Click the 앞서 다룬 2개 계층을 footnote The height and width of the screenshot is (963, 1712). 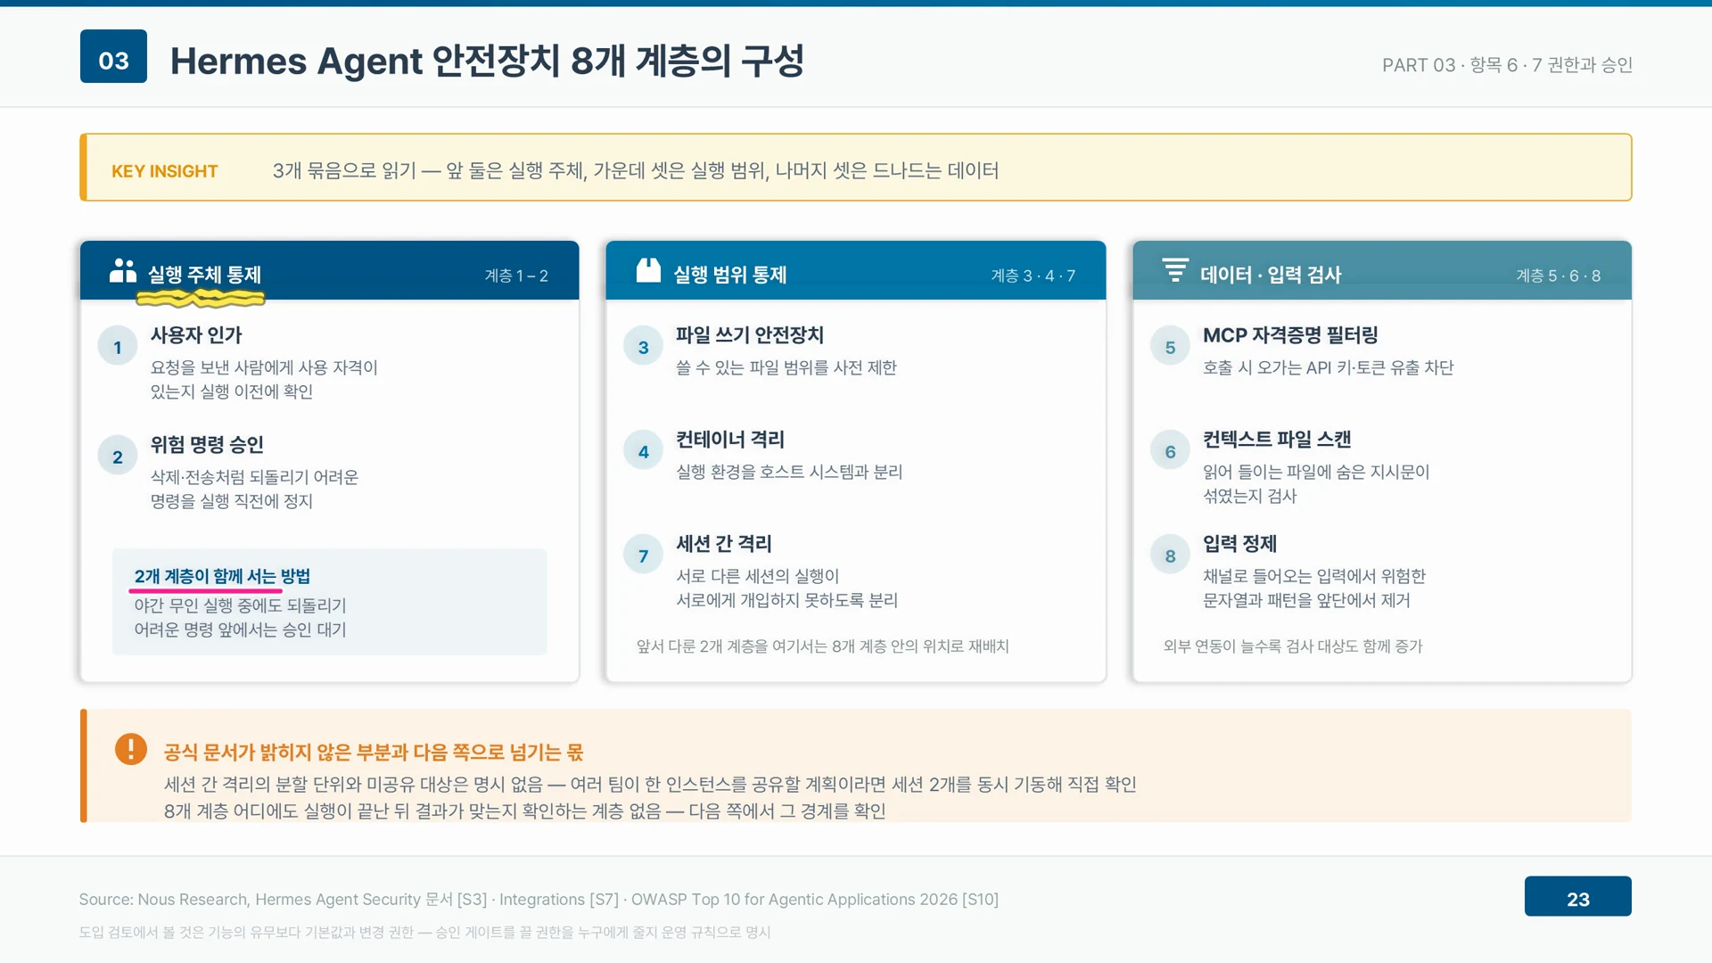822,646
